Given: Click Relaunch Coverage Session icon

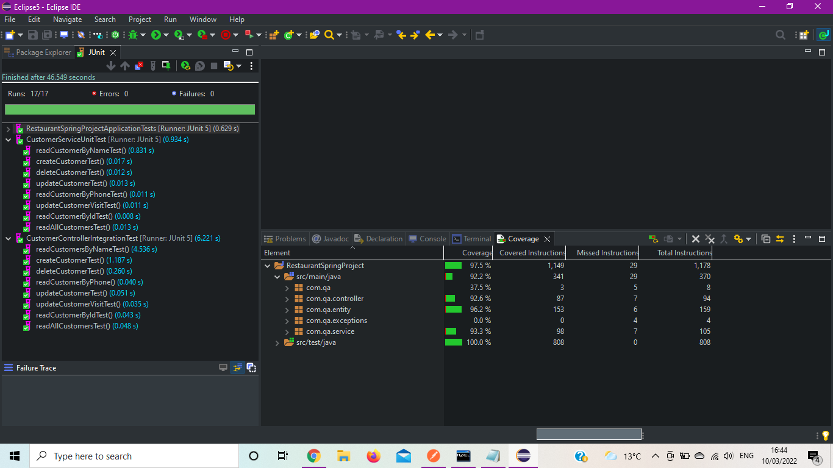Looking at the screenshot, I should pos(653,239).
